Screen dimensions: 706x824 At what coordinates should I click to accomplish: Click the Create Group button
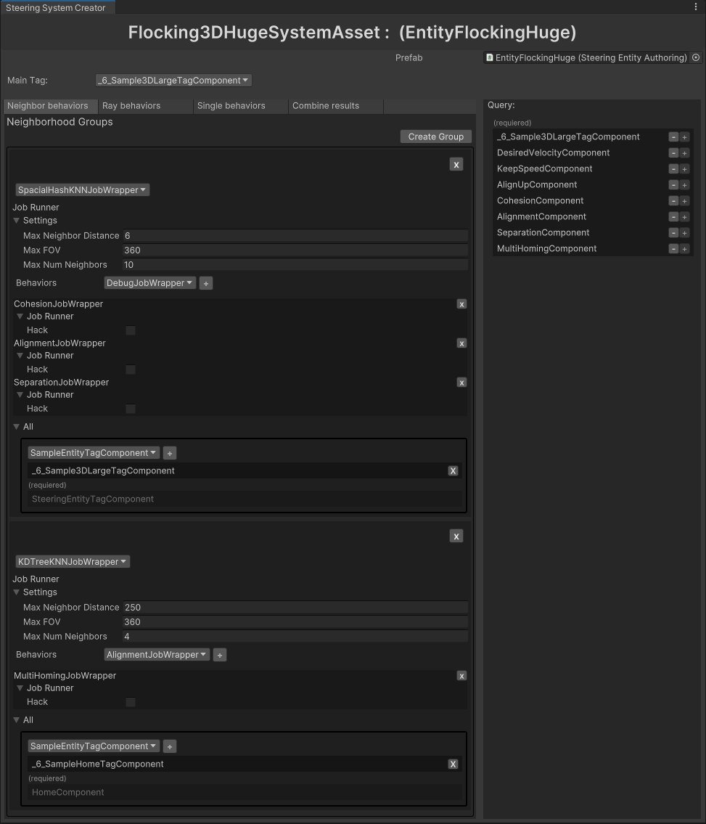435,136
